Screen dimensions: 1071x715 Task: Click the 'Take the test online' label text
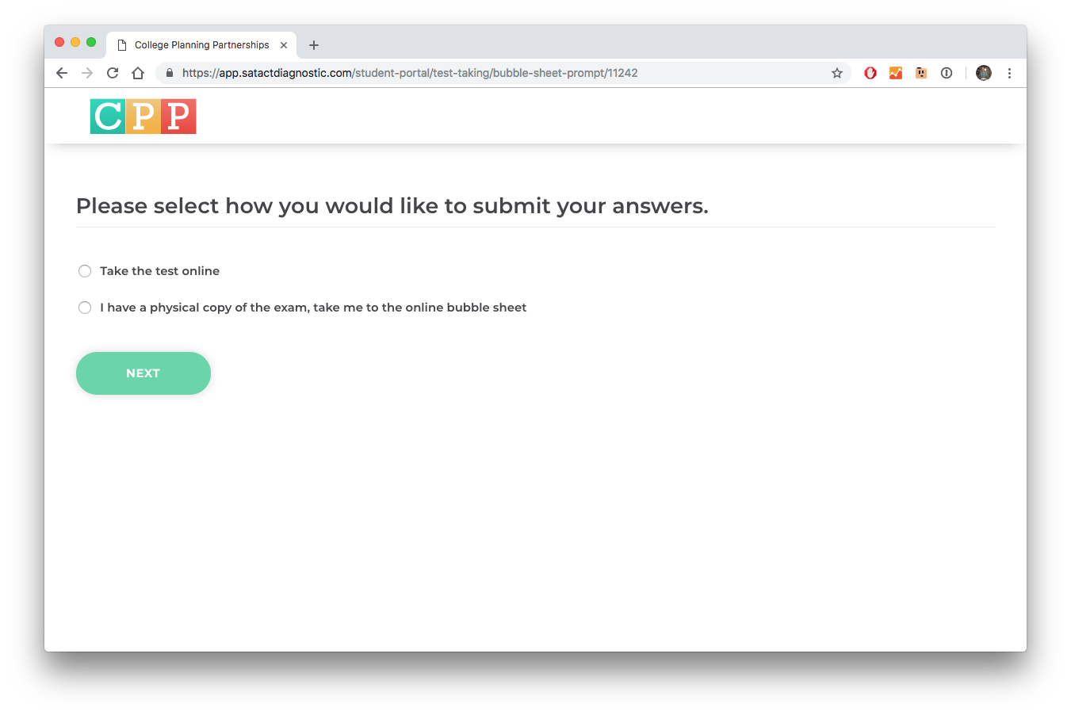(160, 271)
